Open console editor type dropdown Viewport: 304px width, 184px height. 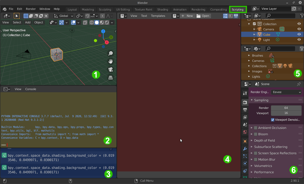pos(7,89)
